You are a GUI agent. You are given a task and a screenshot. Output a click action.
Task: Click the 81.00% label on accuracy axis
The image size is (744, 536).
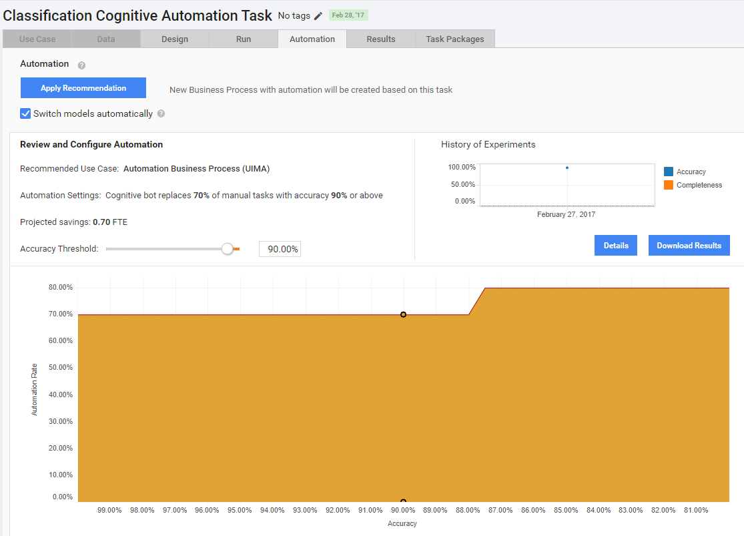pos(696,510)
